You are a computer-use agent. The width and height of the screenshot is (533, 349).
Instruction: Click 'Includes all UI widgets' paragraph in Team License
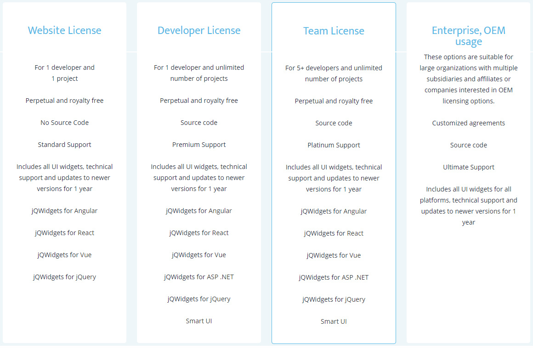[334, 178]
